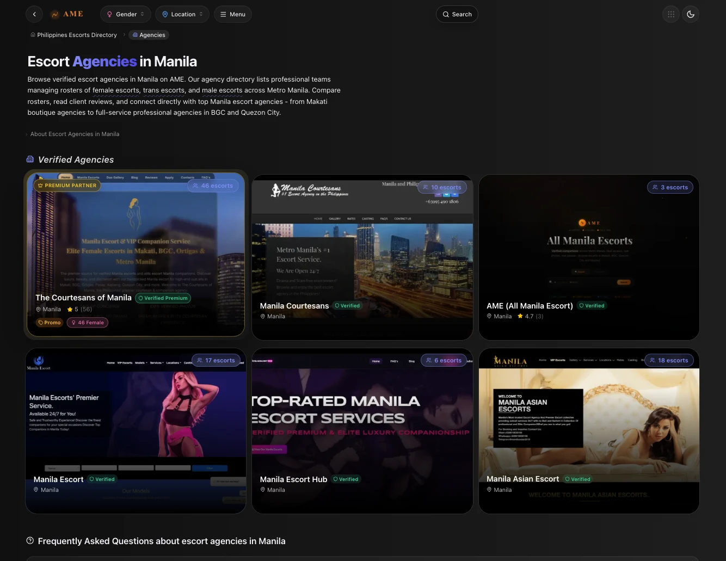726x561 pixels.
Task: Click the back arrow button
Action: click(x=34, y=14)
